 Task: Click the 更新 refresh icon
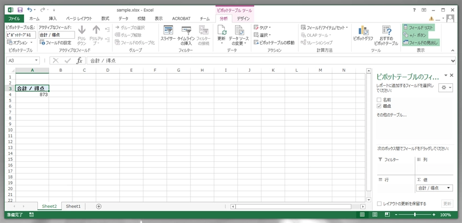point(221,30)
